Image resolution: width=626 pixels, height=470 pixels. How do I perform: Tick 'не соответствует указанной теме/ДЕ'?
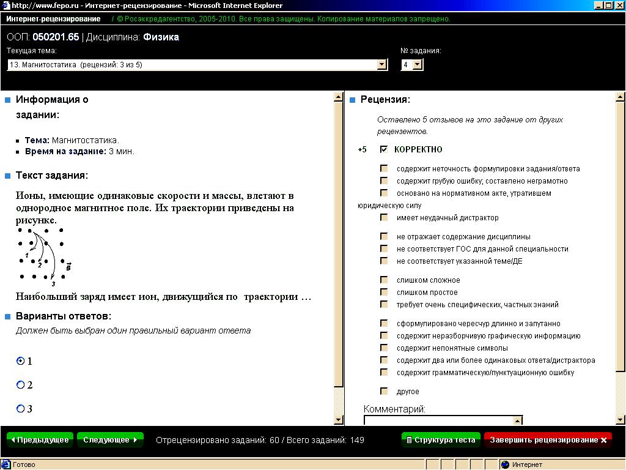click(x=384, y=261)
